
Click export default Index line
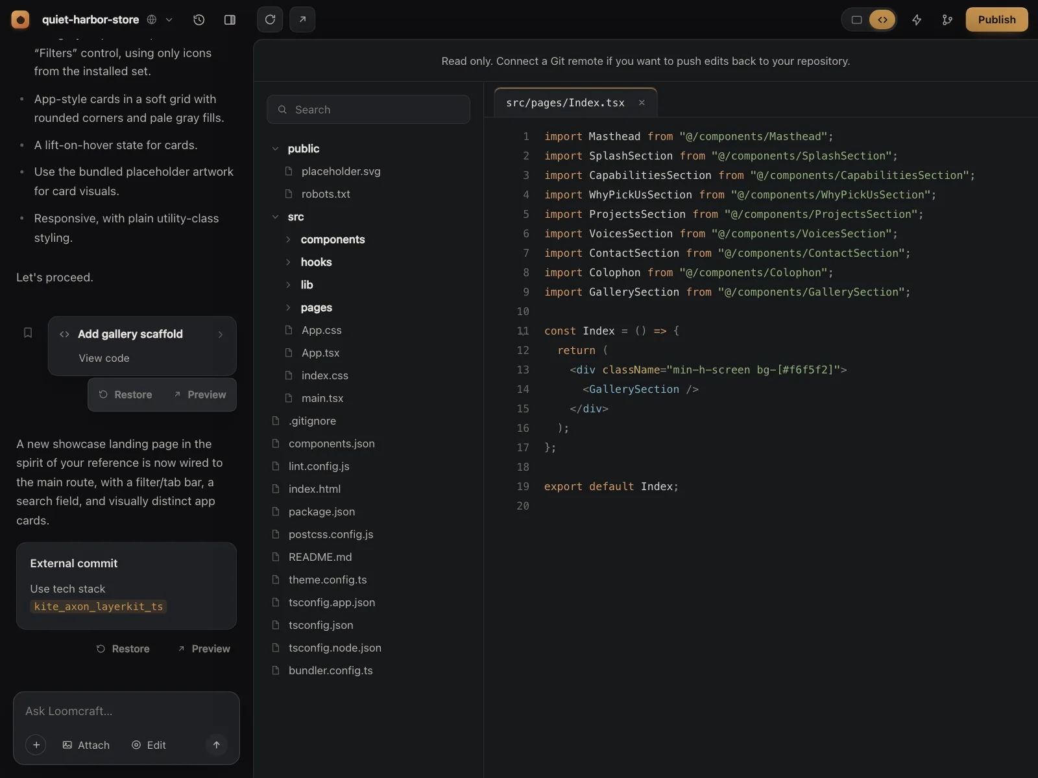[x=611, y=486]
